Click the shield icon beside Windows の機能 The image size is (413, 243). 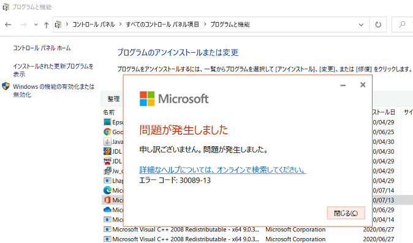[x=6, y=86]
